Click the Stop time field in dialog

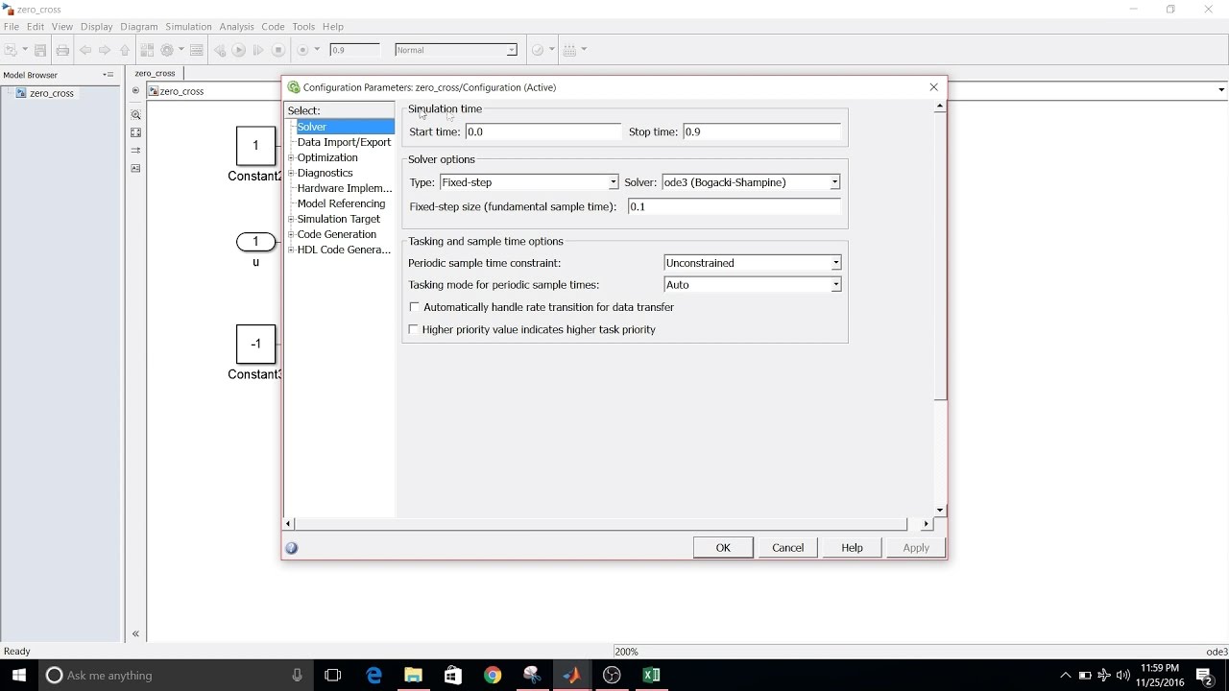coord(761,131)
